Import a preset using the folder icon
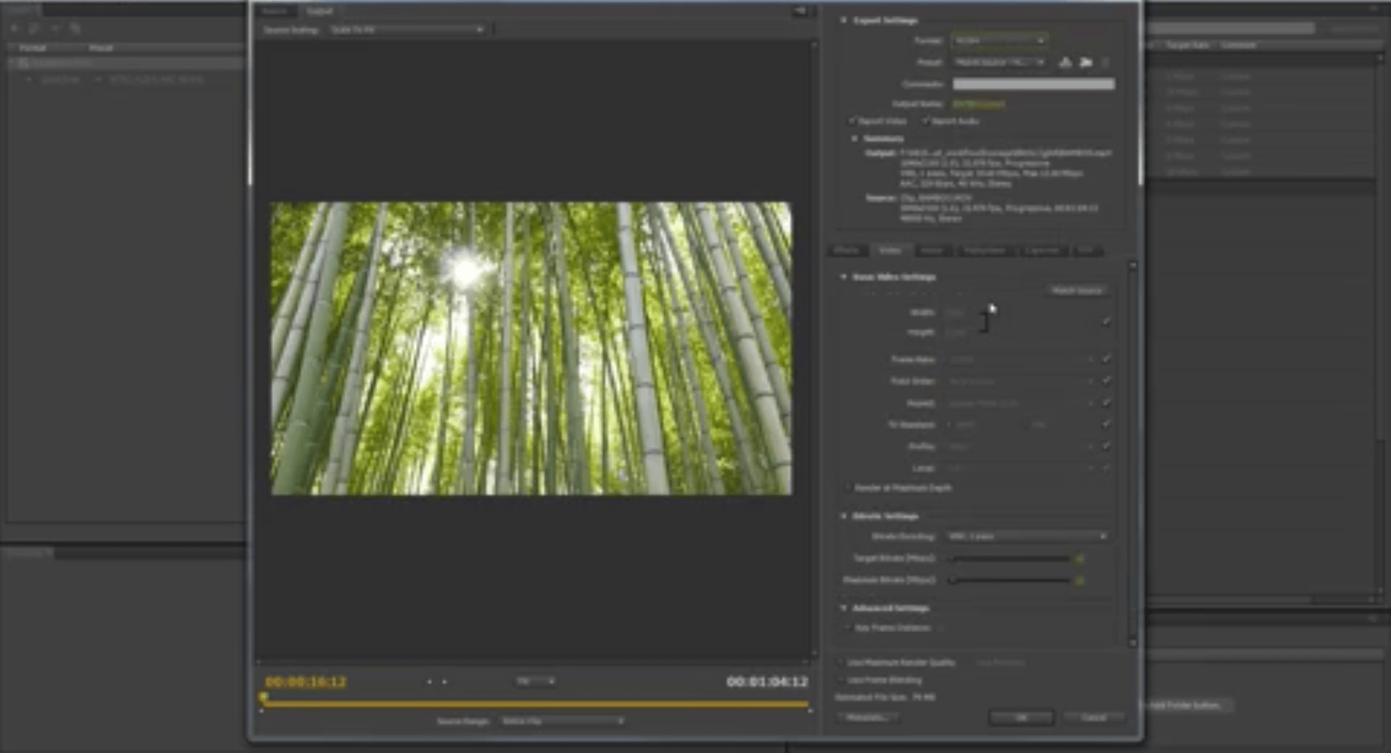This screenshot has width=1391, height=753. click(x=1085, y=63)
